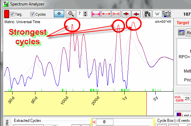
Task: Shift spectrum right with right arrow button
Action: pyautogui.click(x=126, y=14)
